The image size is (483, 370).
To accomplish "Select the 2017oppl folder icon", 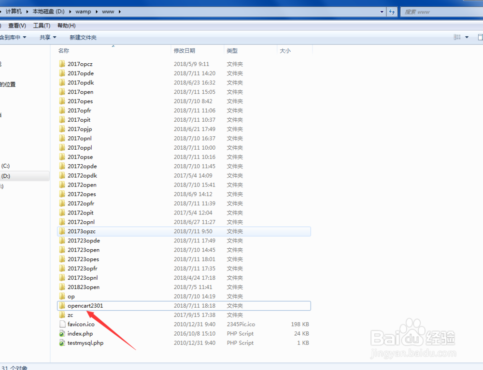I will click(x=62, y=147).
